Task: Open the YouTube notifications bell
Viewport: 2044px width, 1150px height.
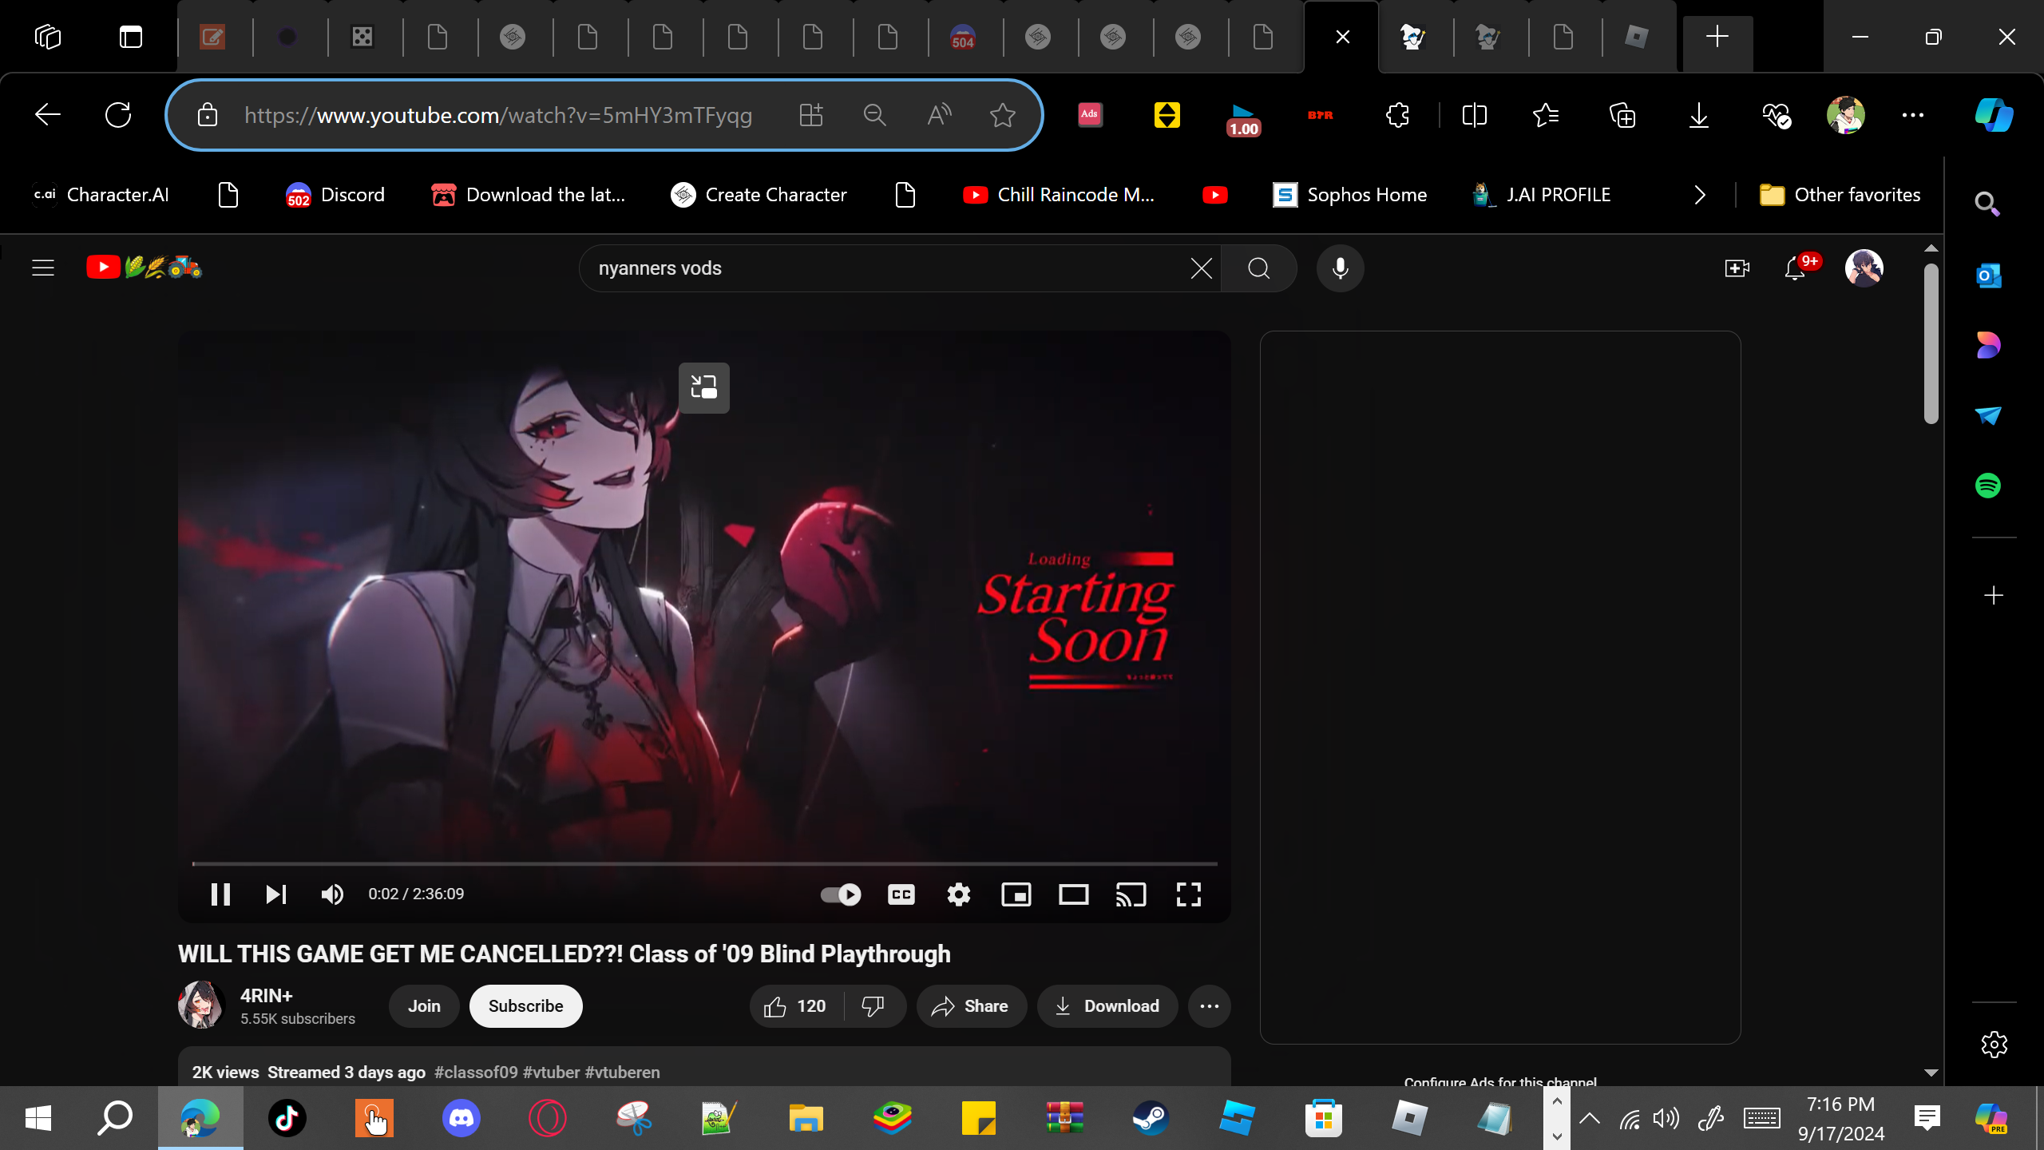Action: click(x=1795, y=268)
